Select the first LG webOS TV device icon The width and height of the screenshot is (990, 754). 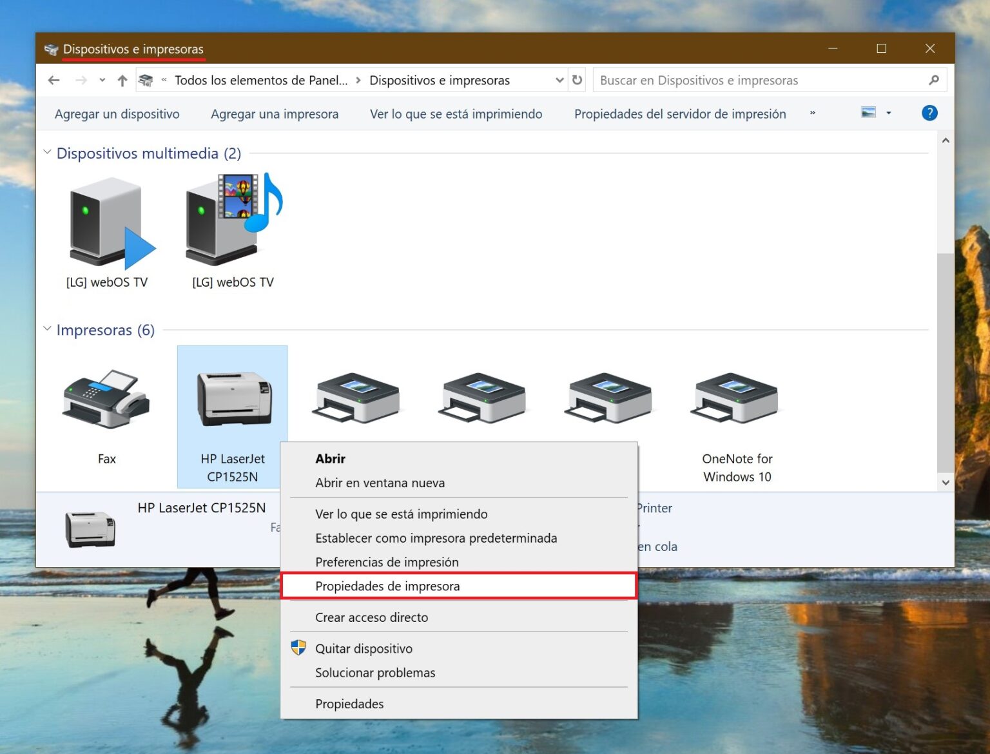click(x=107, y=222)
